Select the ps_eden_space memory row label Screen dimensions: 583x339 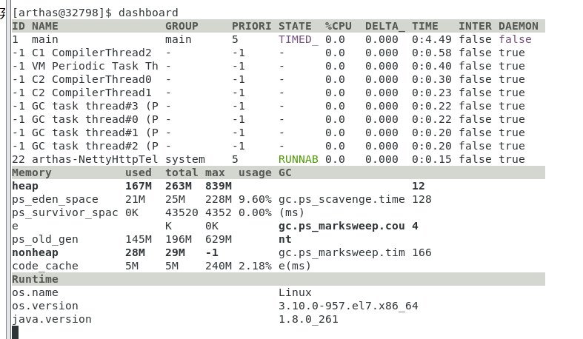(55, 199)
